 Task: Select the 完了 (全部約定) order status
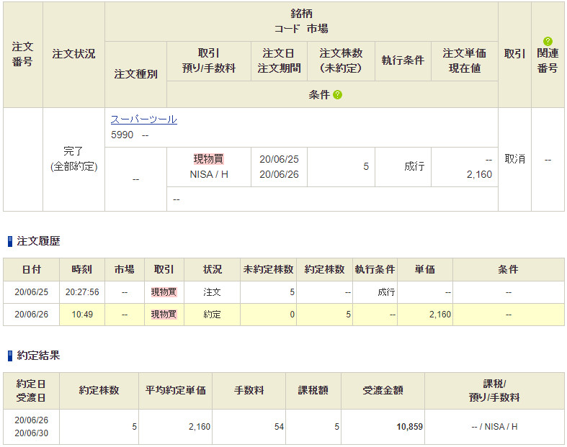73,159
